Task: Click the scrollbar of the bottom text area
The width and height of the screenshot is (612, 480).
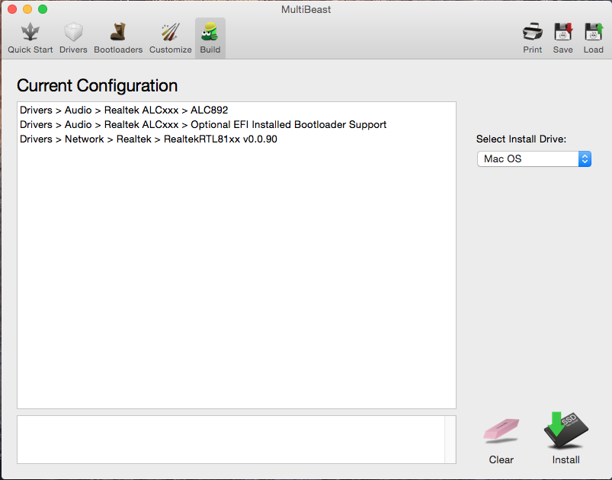Action: pyautogui.click(x=450, y=439)
